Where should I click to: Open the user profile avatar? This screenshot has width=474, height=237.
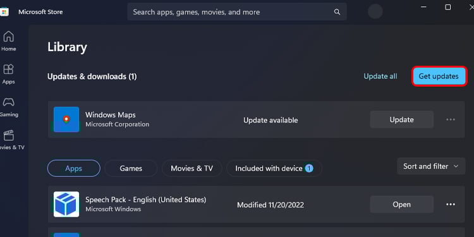tap(375, 12)
